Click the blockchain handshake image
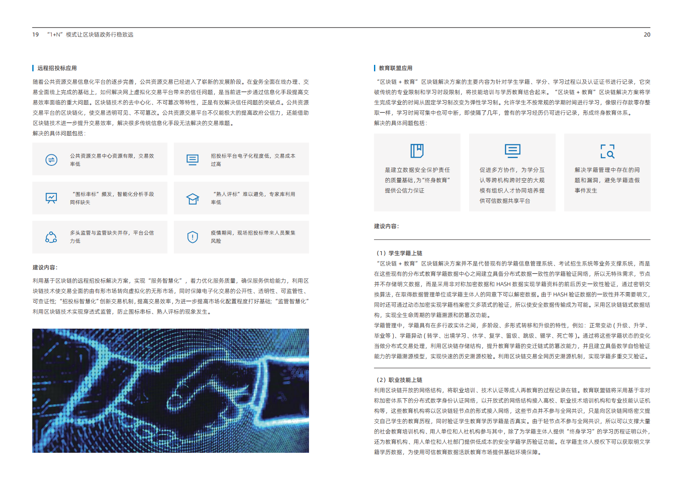 (x=170, y=390)
